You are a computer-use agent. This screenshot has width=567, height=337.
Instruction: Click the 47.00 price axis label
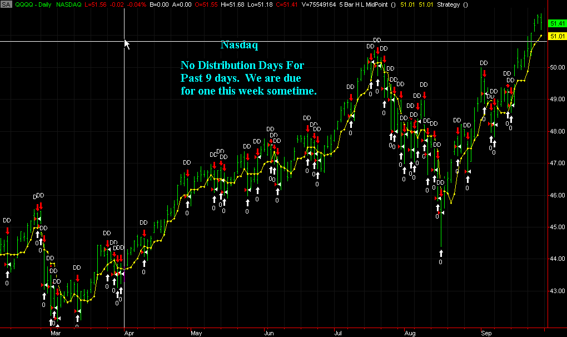click(557, 163)
